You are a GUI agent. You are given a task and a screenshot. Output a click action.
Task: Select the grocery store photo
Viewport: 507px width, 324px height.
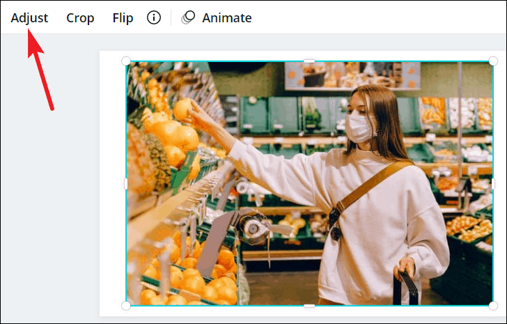[309, 183]
